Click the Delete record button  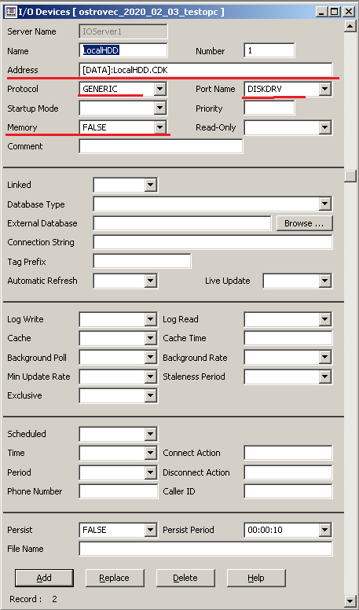coord(185,578)
